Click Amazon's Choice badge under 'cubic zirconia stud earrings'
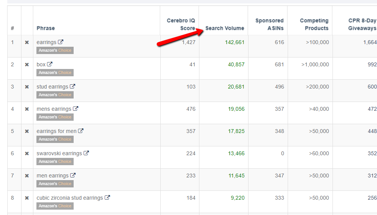 point(55,206)
